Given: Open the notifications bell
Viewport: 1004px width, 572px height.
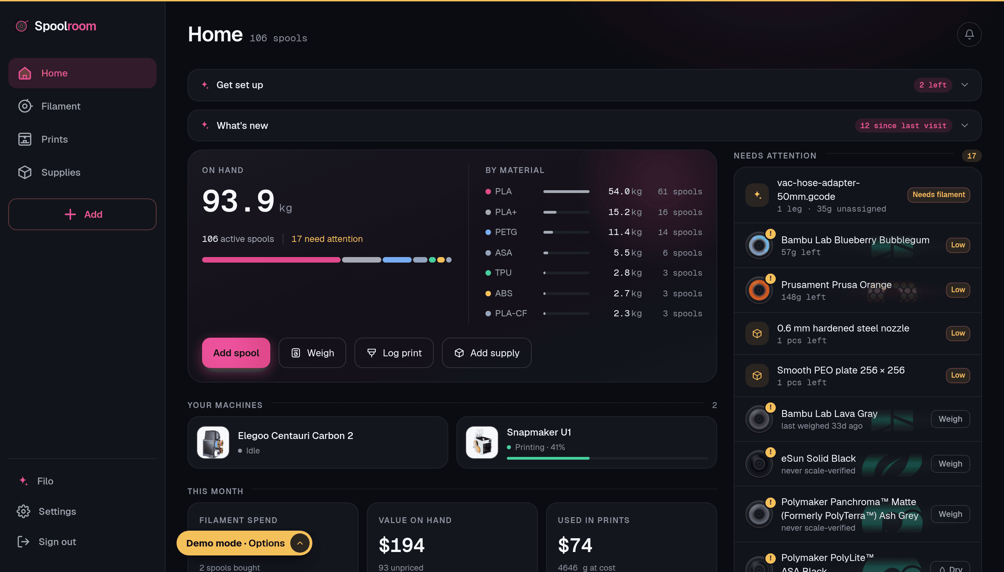Looking at the screenshot, I should 969,34.
